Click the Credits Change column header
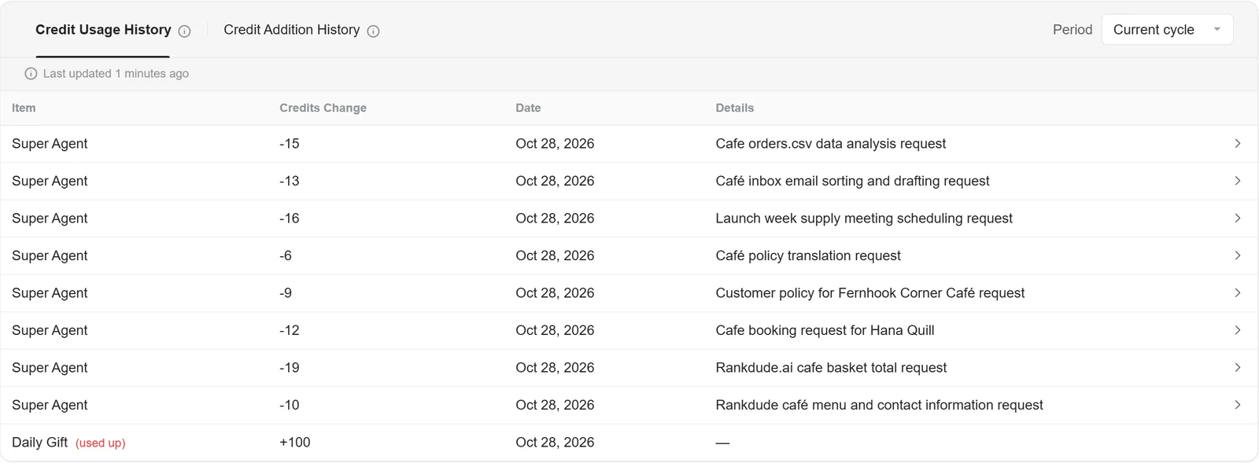This screenshot has height=463, width=1259. [323, 108]
